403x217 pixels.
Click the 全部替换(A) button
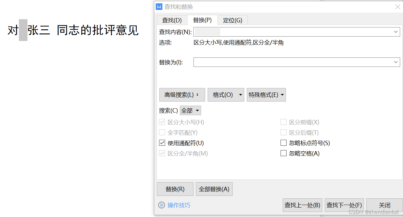click(x=214, y=189)
